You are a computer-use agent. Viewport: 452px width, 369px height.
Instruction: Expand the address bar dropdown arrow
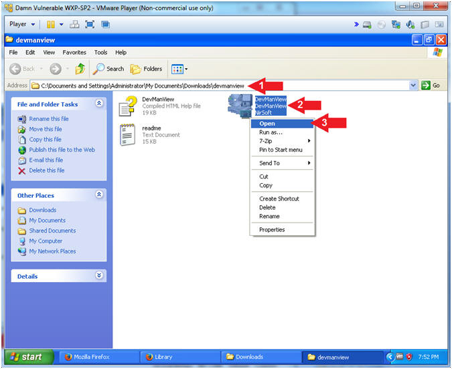tap(413, 85)
